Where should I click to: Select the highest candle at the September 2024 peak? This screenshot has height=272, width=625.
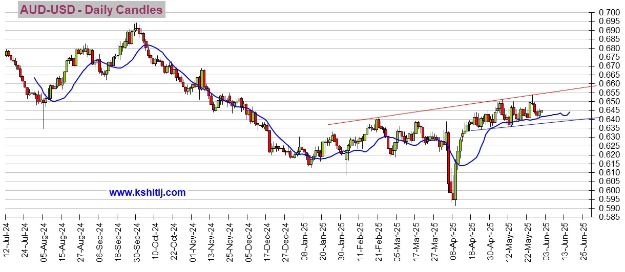click(136, 29)
